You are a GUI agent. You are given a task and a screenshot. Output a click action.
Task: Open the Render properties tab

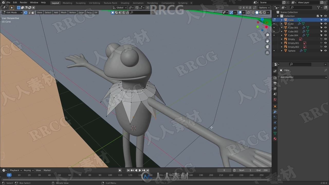275,78
